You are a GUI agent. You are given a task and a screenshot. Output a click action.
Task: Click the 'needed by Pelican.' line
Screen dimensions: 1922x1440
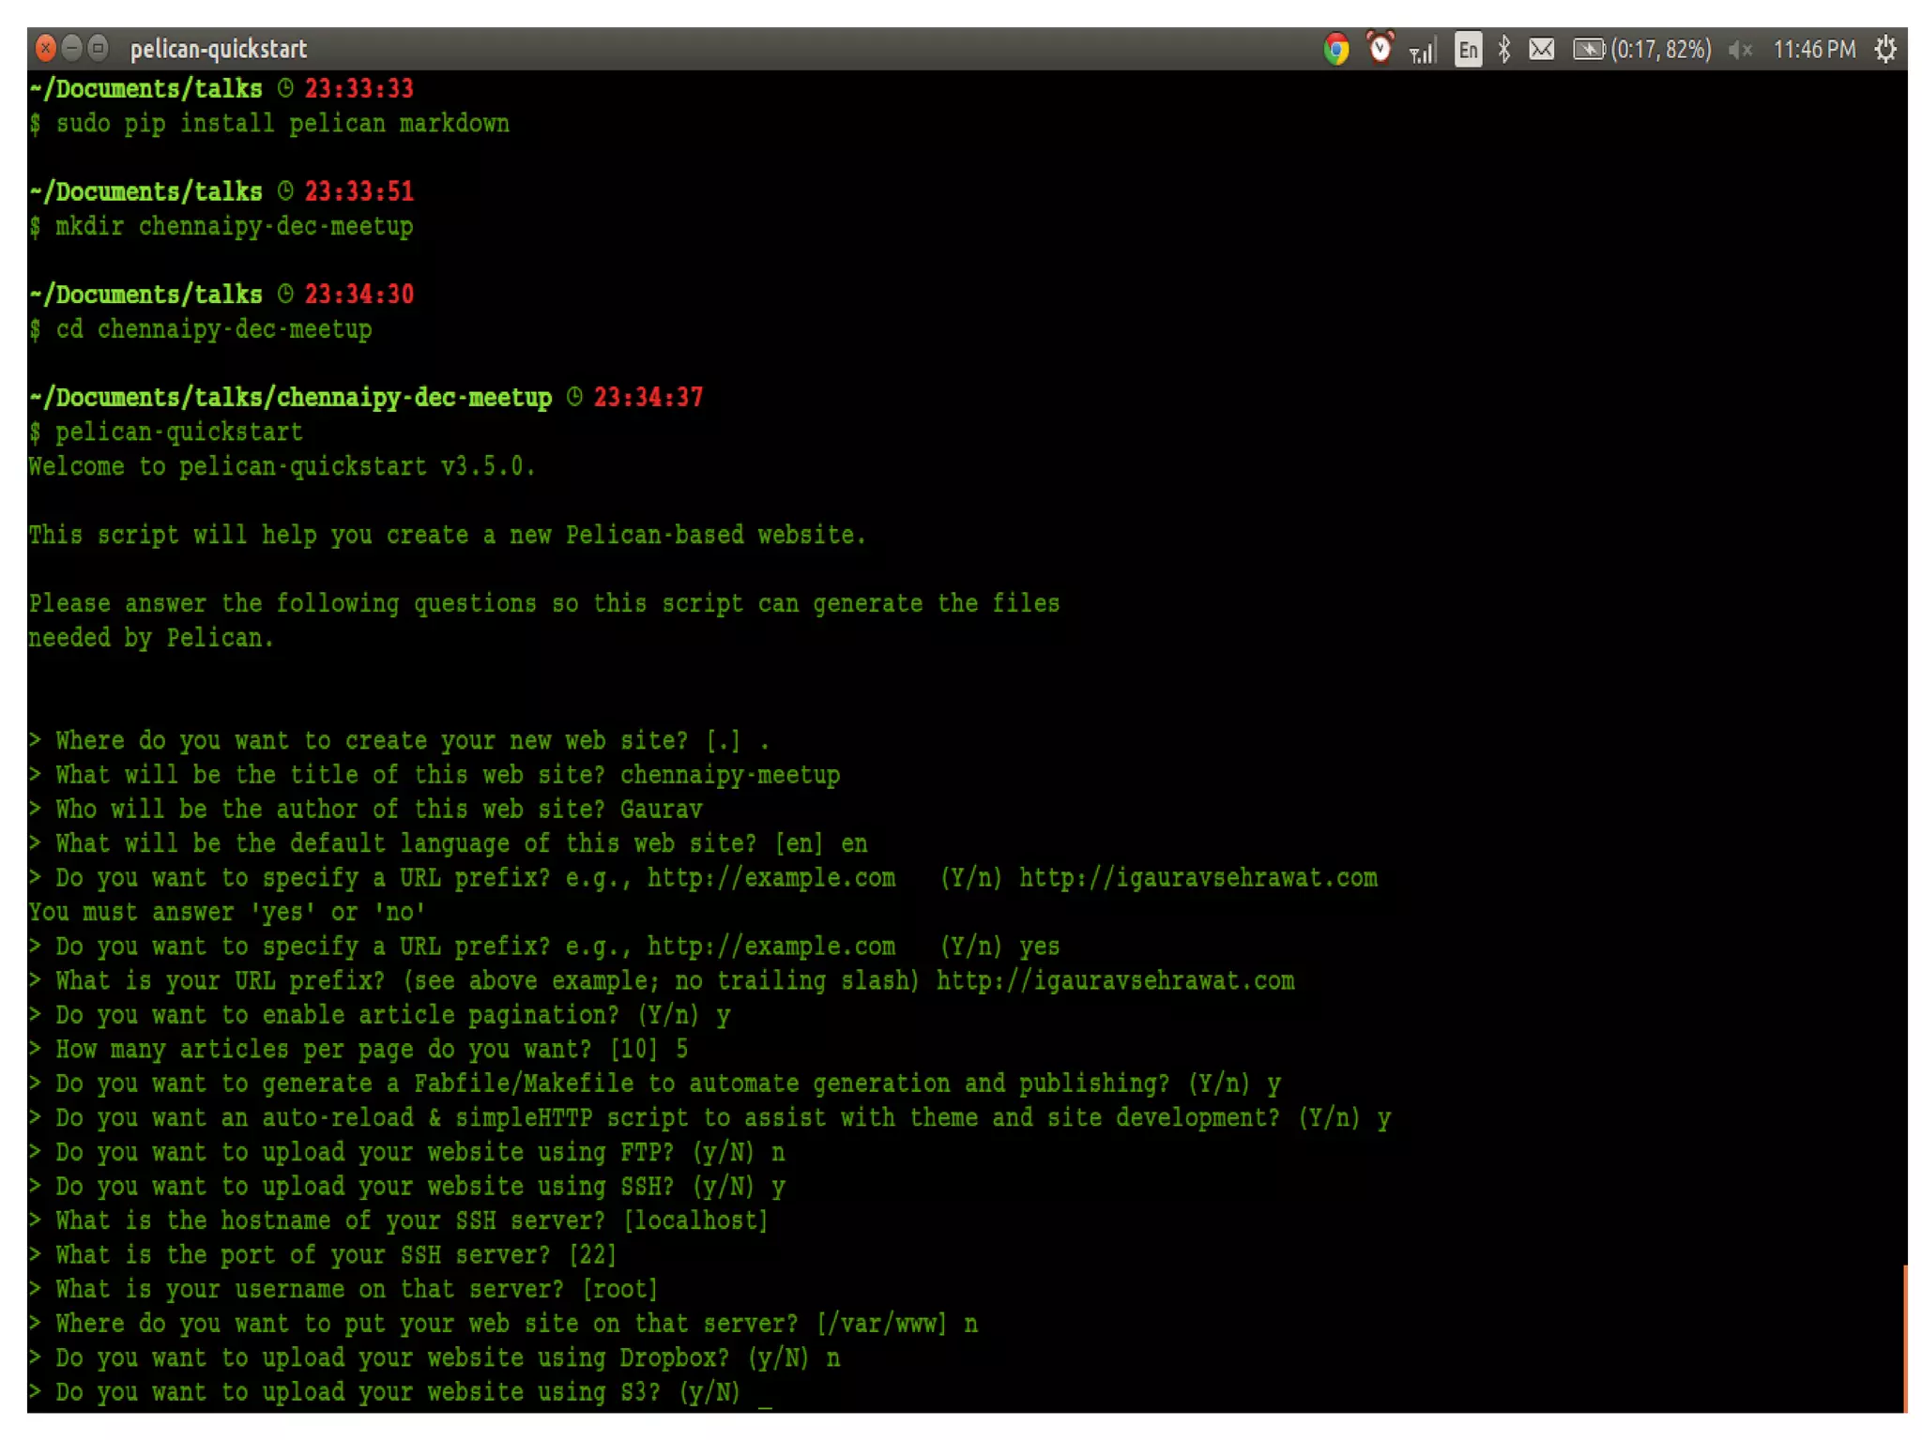tap(151, 638)
